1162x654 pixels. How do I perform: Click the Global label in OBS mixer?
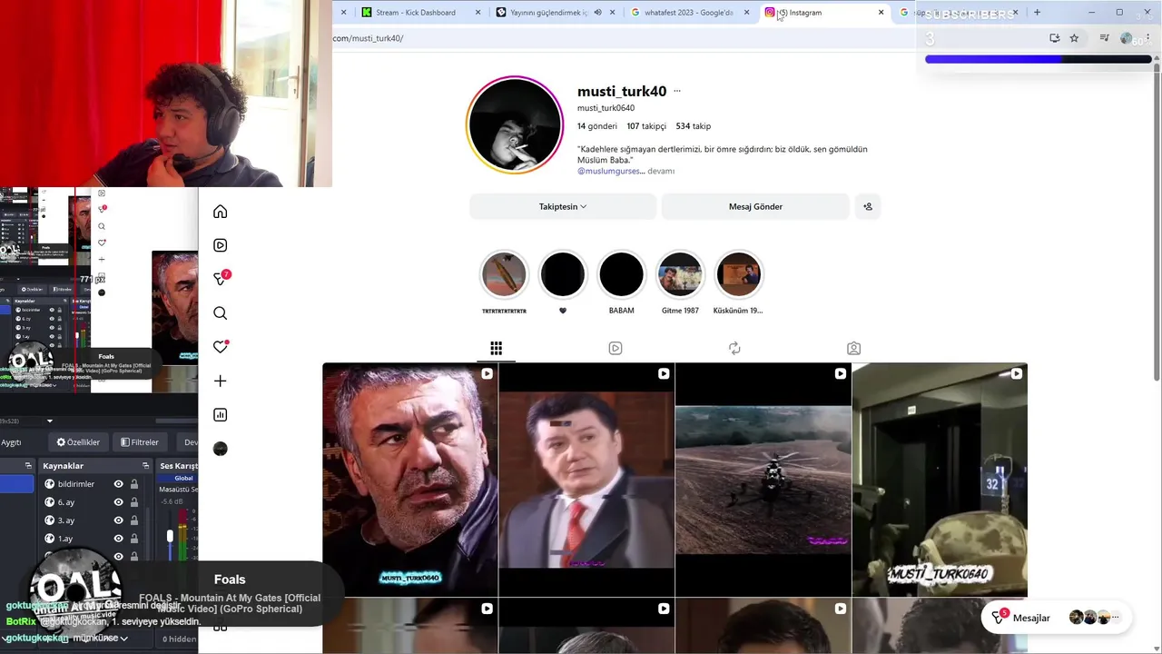click(183, 478)
